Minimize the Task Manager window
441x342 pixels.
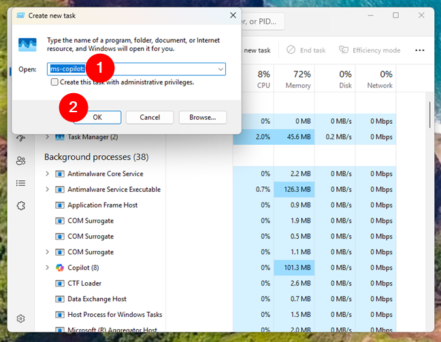pyautogui.click(x=370, y=15)
